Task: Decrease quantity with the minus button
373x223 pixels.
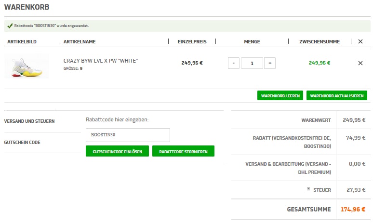Action: (233, 63)
